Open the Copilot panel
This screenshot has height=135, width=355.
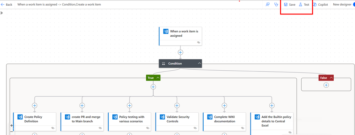tap(321, 5)
